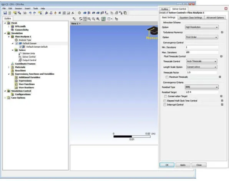This screenshot has width=229, height=181.
Task: Click the OK button
Action: (167, 165)
